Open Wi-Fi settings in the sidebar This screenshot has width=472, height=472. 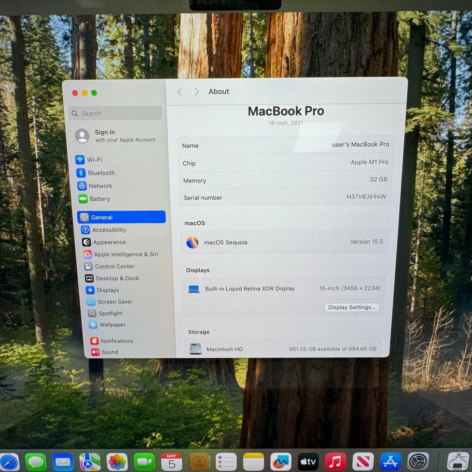click(x=89, y=160)
